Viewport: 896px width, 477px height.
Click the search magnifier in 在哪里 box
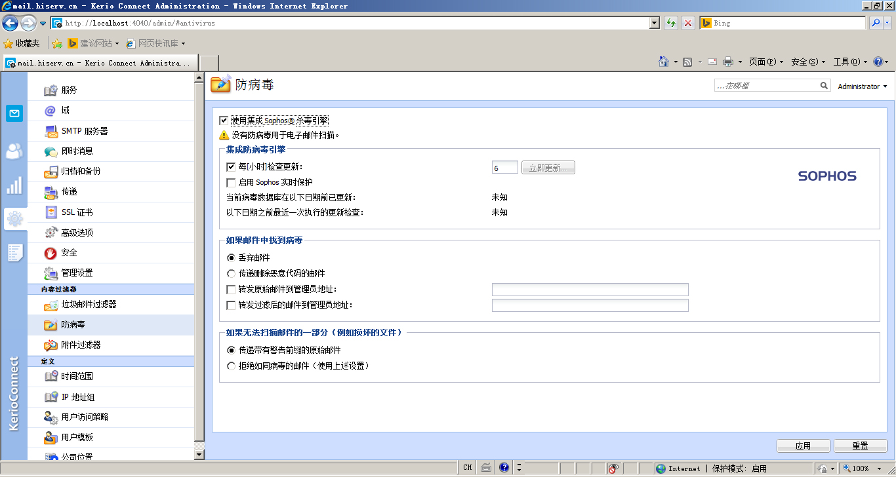tap(825, 86)
